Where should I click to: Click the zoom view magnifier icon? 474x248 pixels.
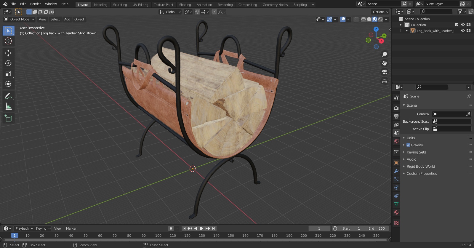click(x=385, y=54)
